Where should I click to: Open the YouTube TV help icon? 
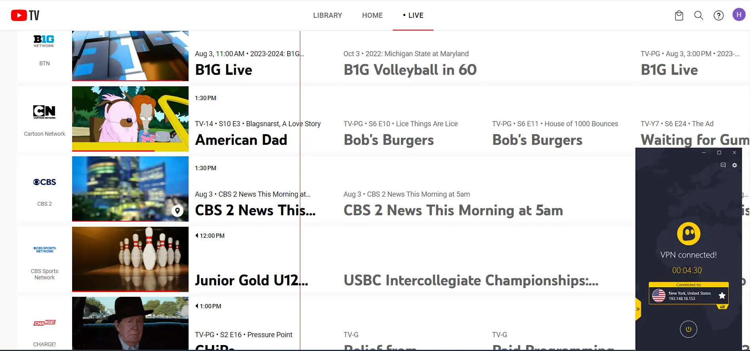click(718, 15)
